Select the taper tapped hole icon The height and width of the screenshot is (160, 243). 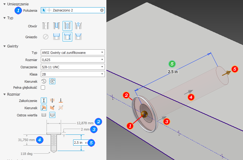78,26
